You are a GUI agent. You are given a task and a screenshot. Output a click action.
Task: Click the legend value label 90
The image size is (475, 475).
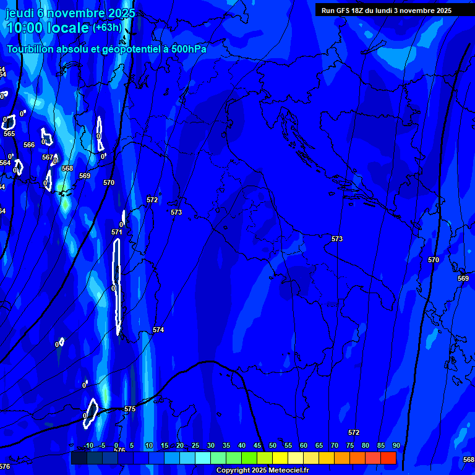click(x=396, y=445)
